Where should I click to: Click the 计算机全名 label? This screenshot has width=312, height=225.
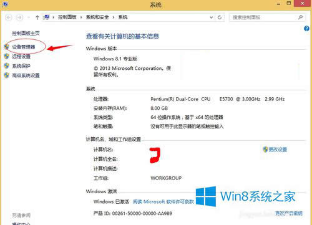105,159
